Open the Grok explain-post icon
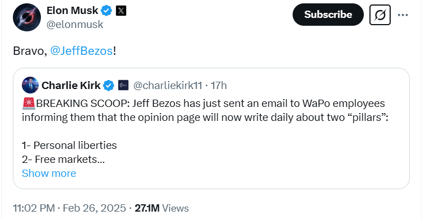 (380, 15)
